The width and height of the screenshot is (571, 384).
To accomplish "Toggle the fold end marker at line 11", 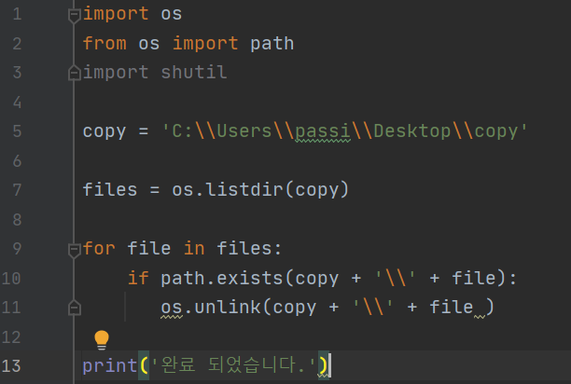I will (x=75, y=308).
